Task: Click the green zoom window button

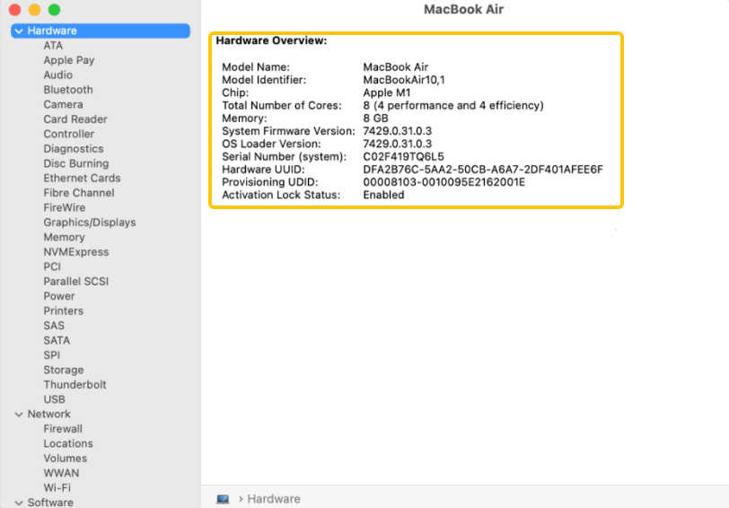Action: (54, 10)
